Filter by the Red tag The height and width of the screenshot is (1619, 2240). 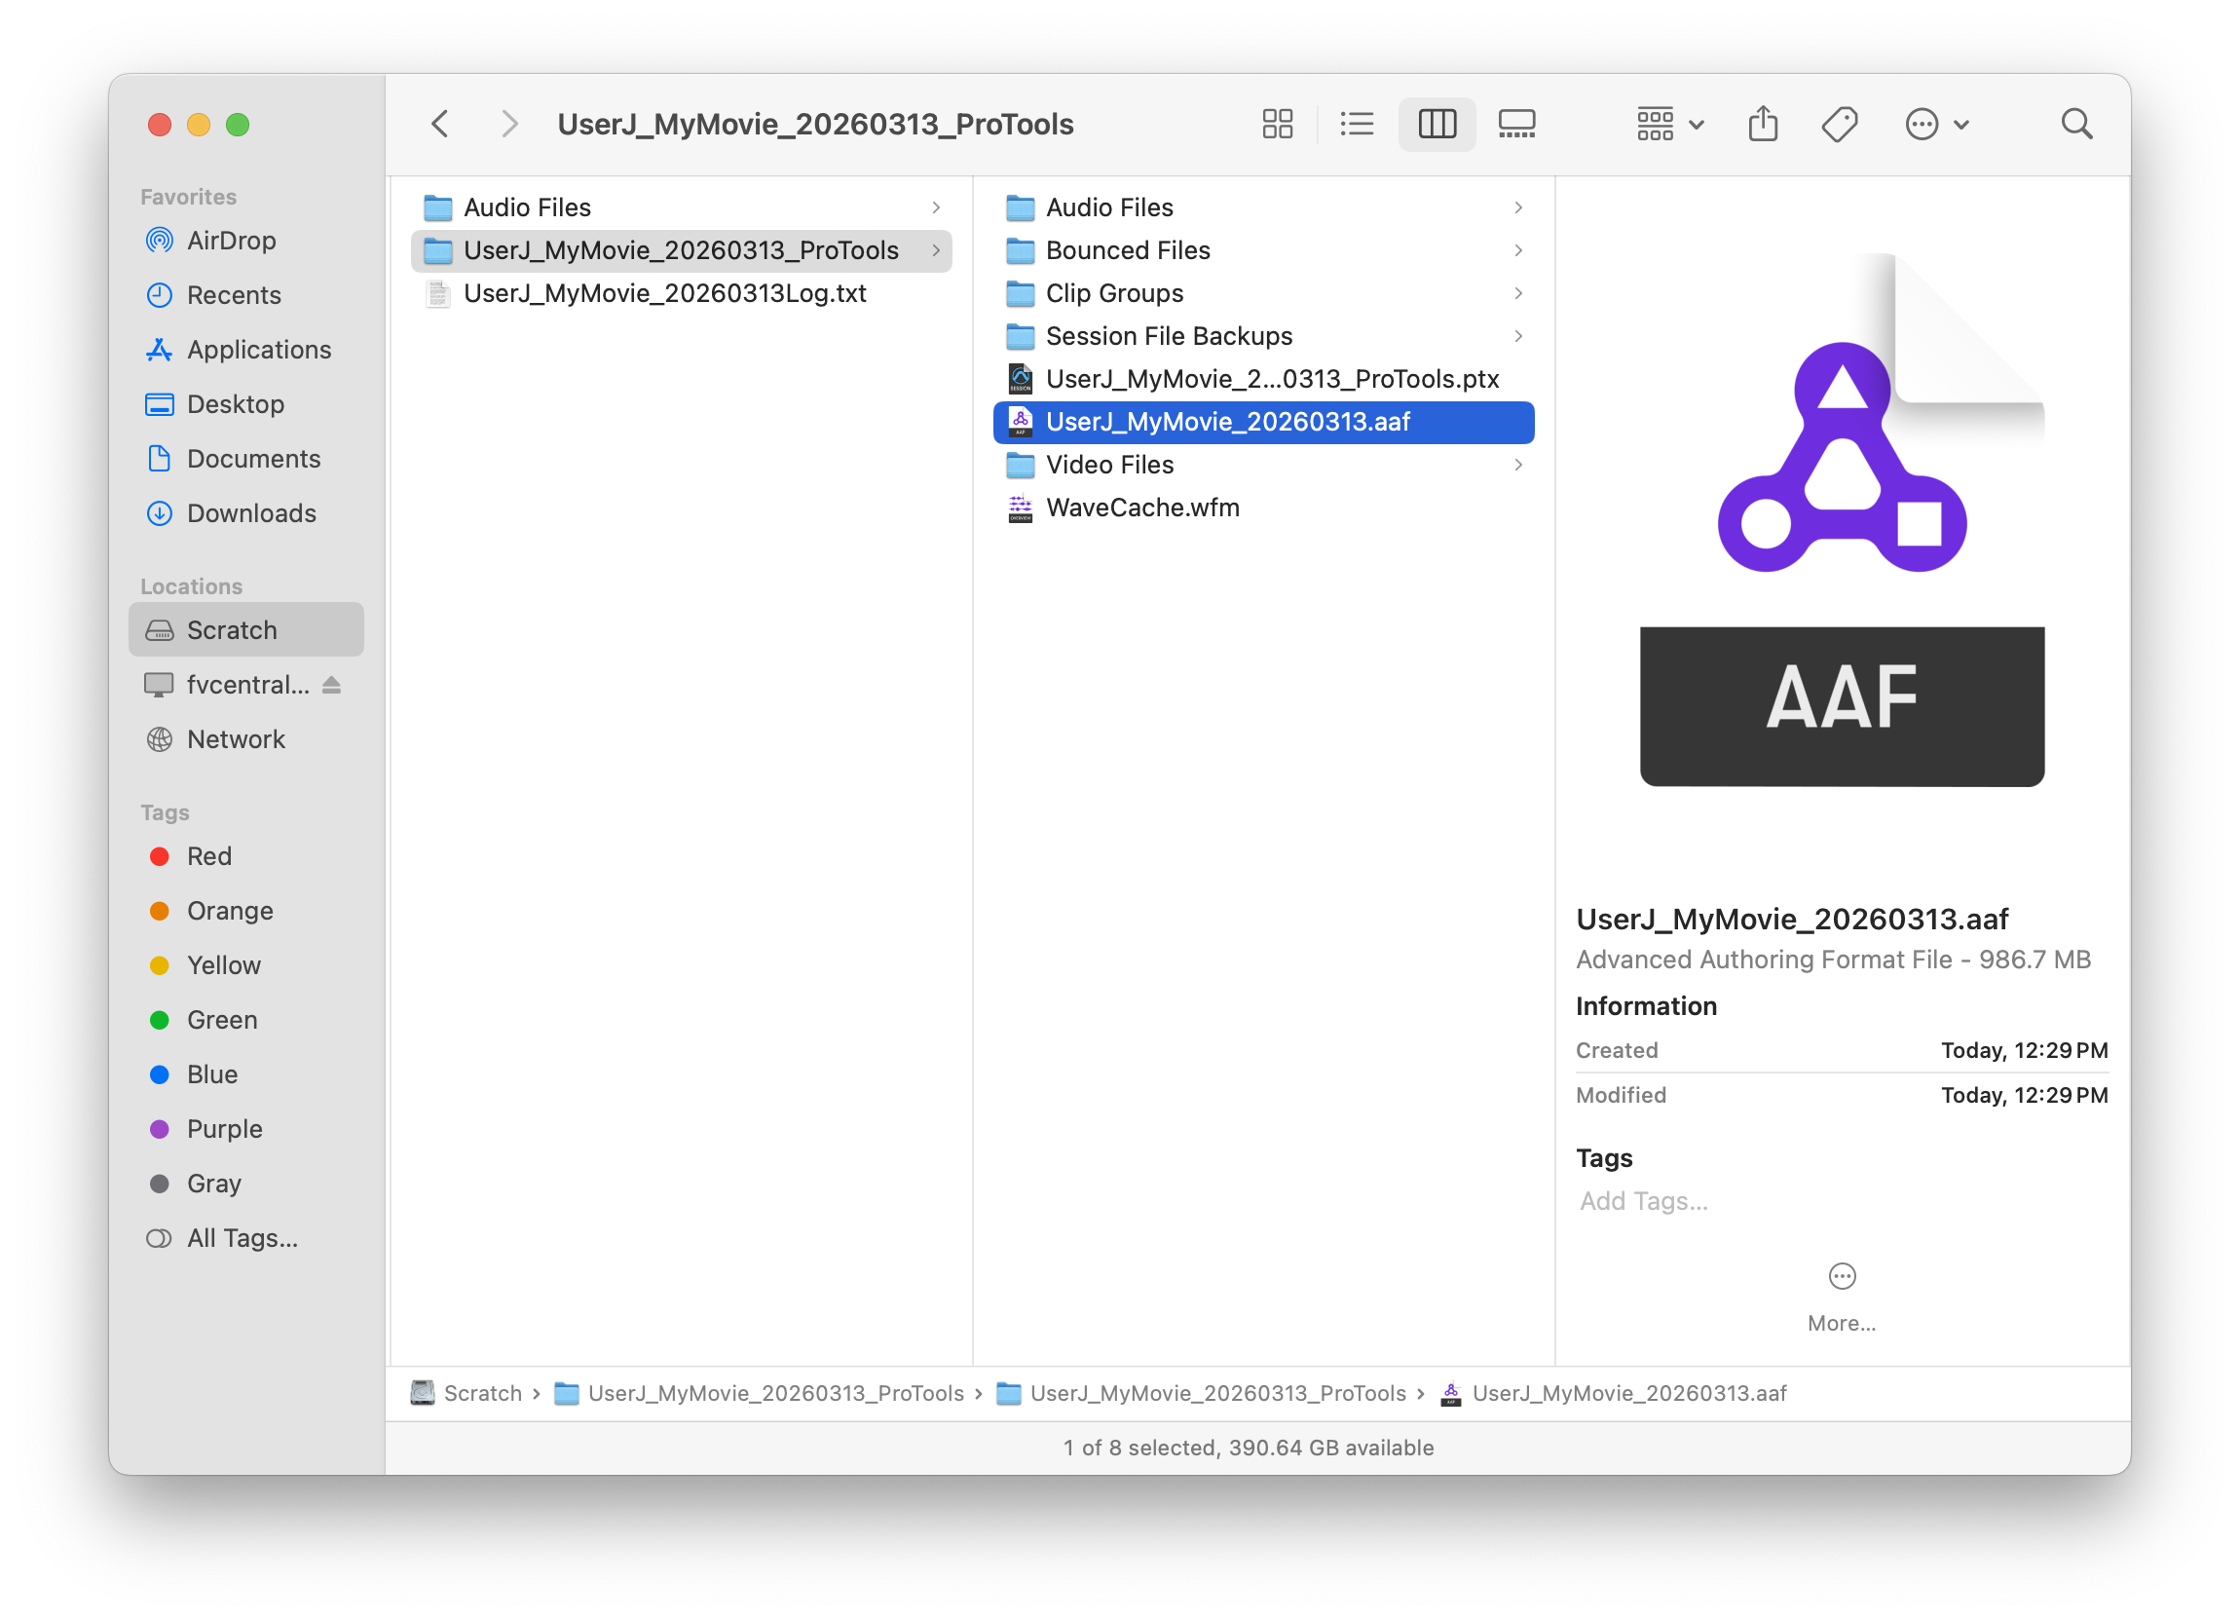click(208, 856)
